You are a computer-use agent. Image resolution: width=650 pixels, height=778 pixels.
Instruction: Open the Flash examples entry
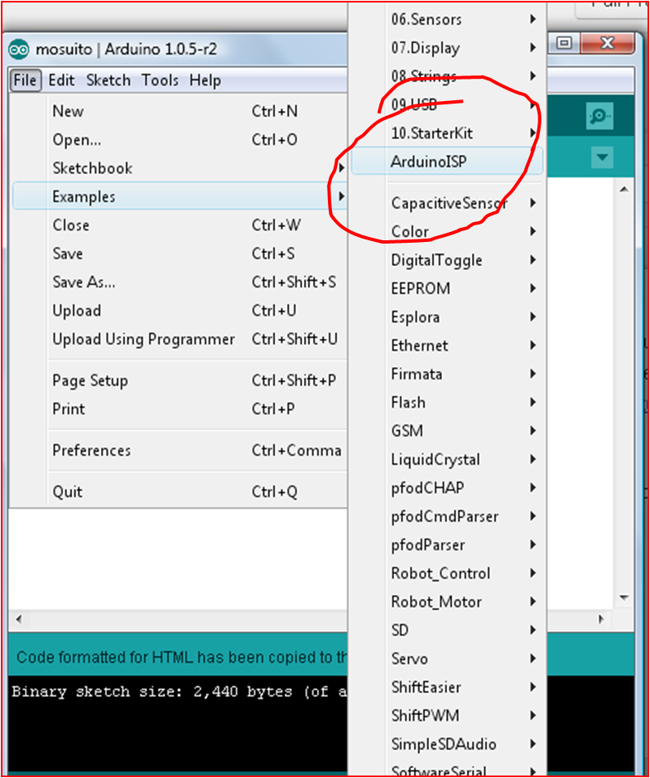point(447,403)
